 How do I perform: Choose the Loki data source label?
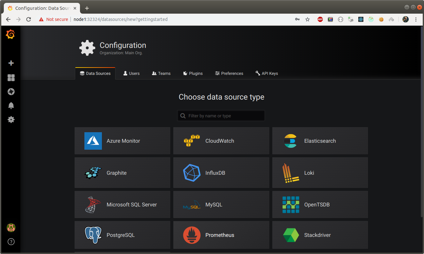coord(309,173)
